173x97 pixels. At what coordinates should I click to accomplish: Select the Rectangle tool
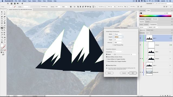click(2, 21)
